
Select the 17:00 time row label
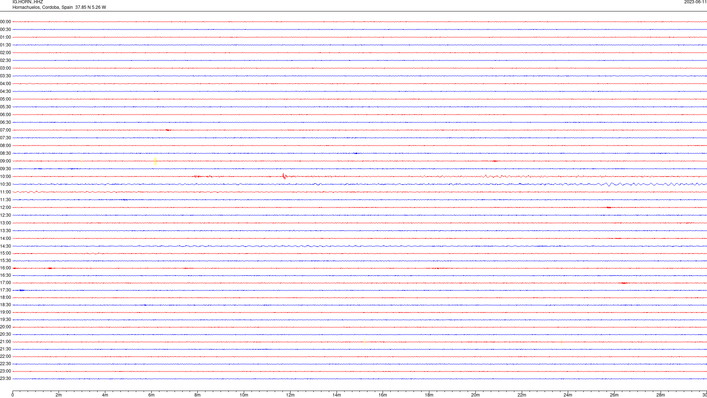[x=6, y=283]
